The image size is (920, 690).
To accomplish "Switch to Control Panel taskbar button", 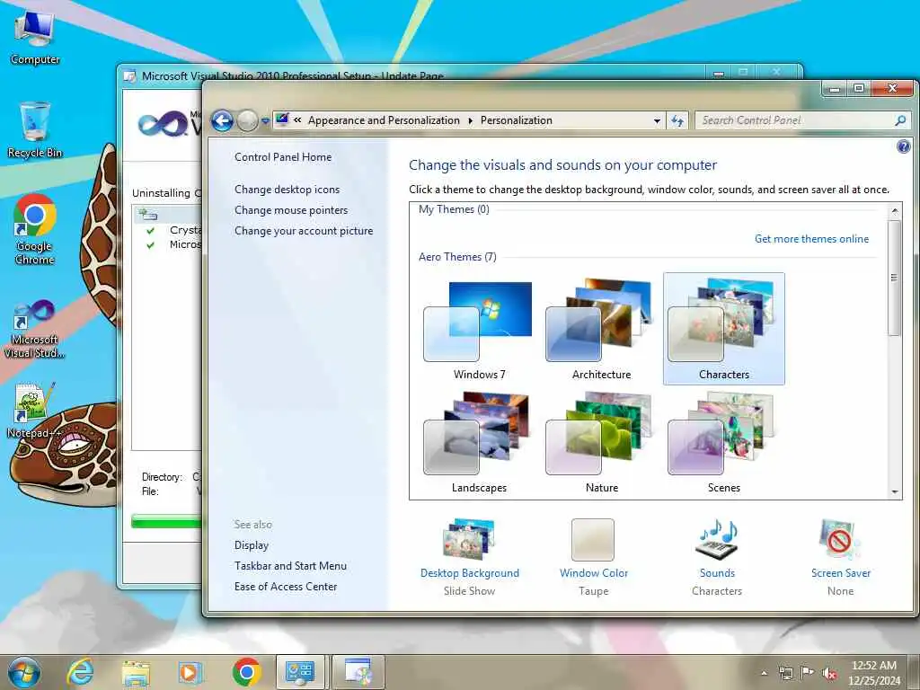I will pos(300,672).
